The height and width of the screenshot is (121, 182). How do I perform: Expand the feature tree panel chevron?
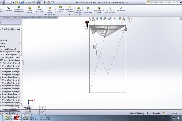[x=21, y=22]
